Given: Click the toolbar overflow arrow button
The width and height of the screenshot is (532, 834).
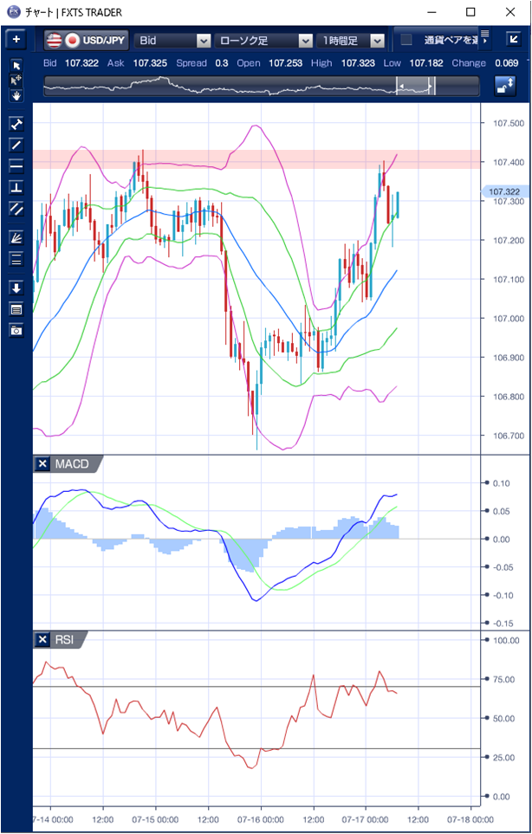Looking at the screenshot, I should coord(485,40).
